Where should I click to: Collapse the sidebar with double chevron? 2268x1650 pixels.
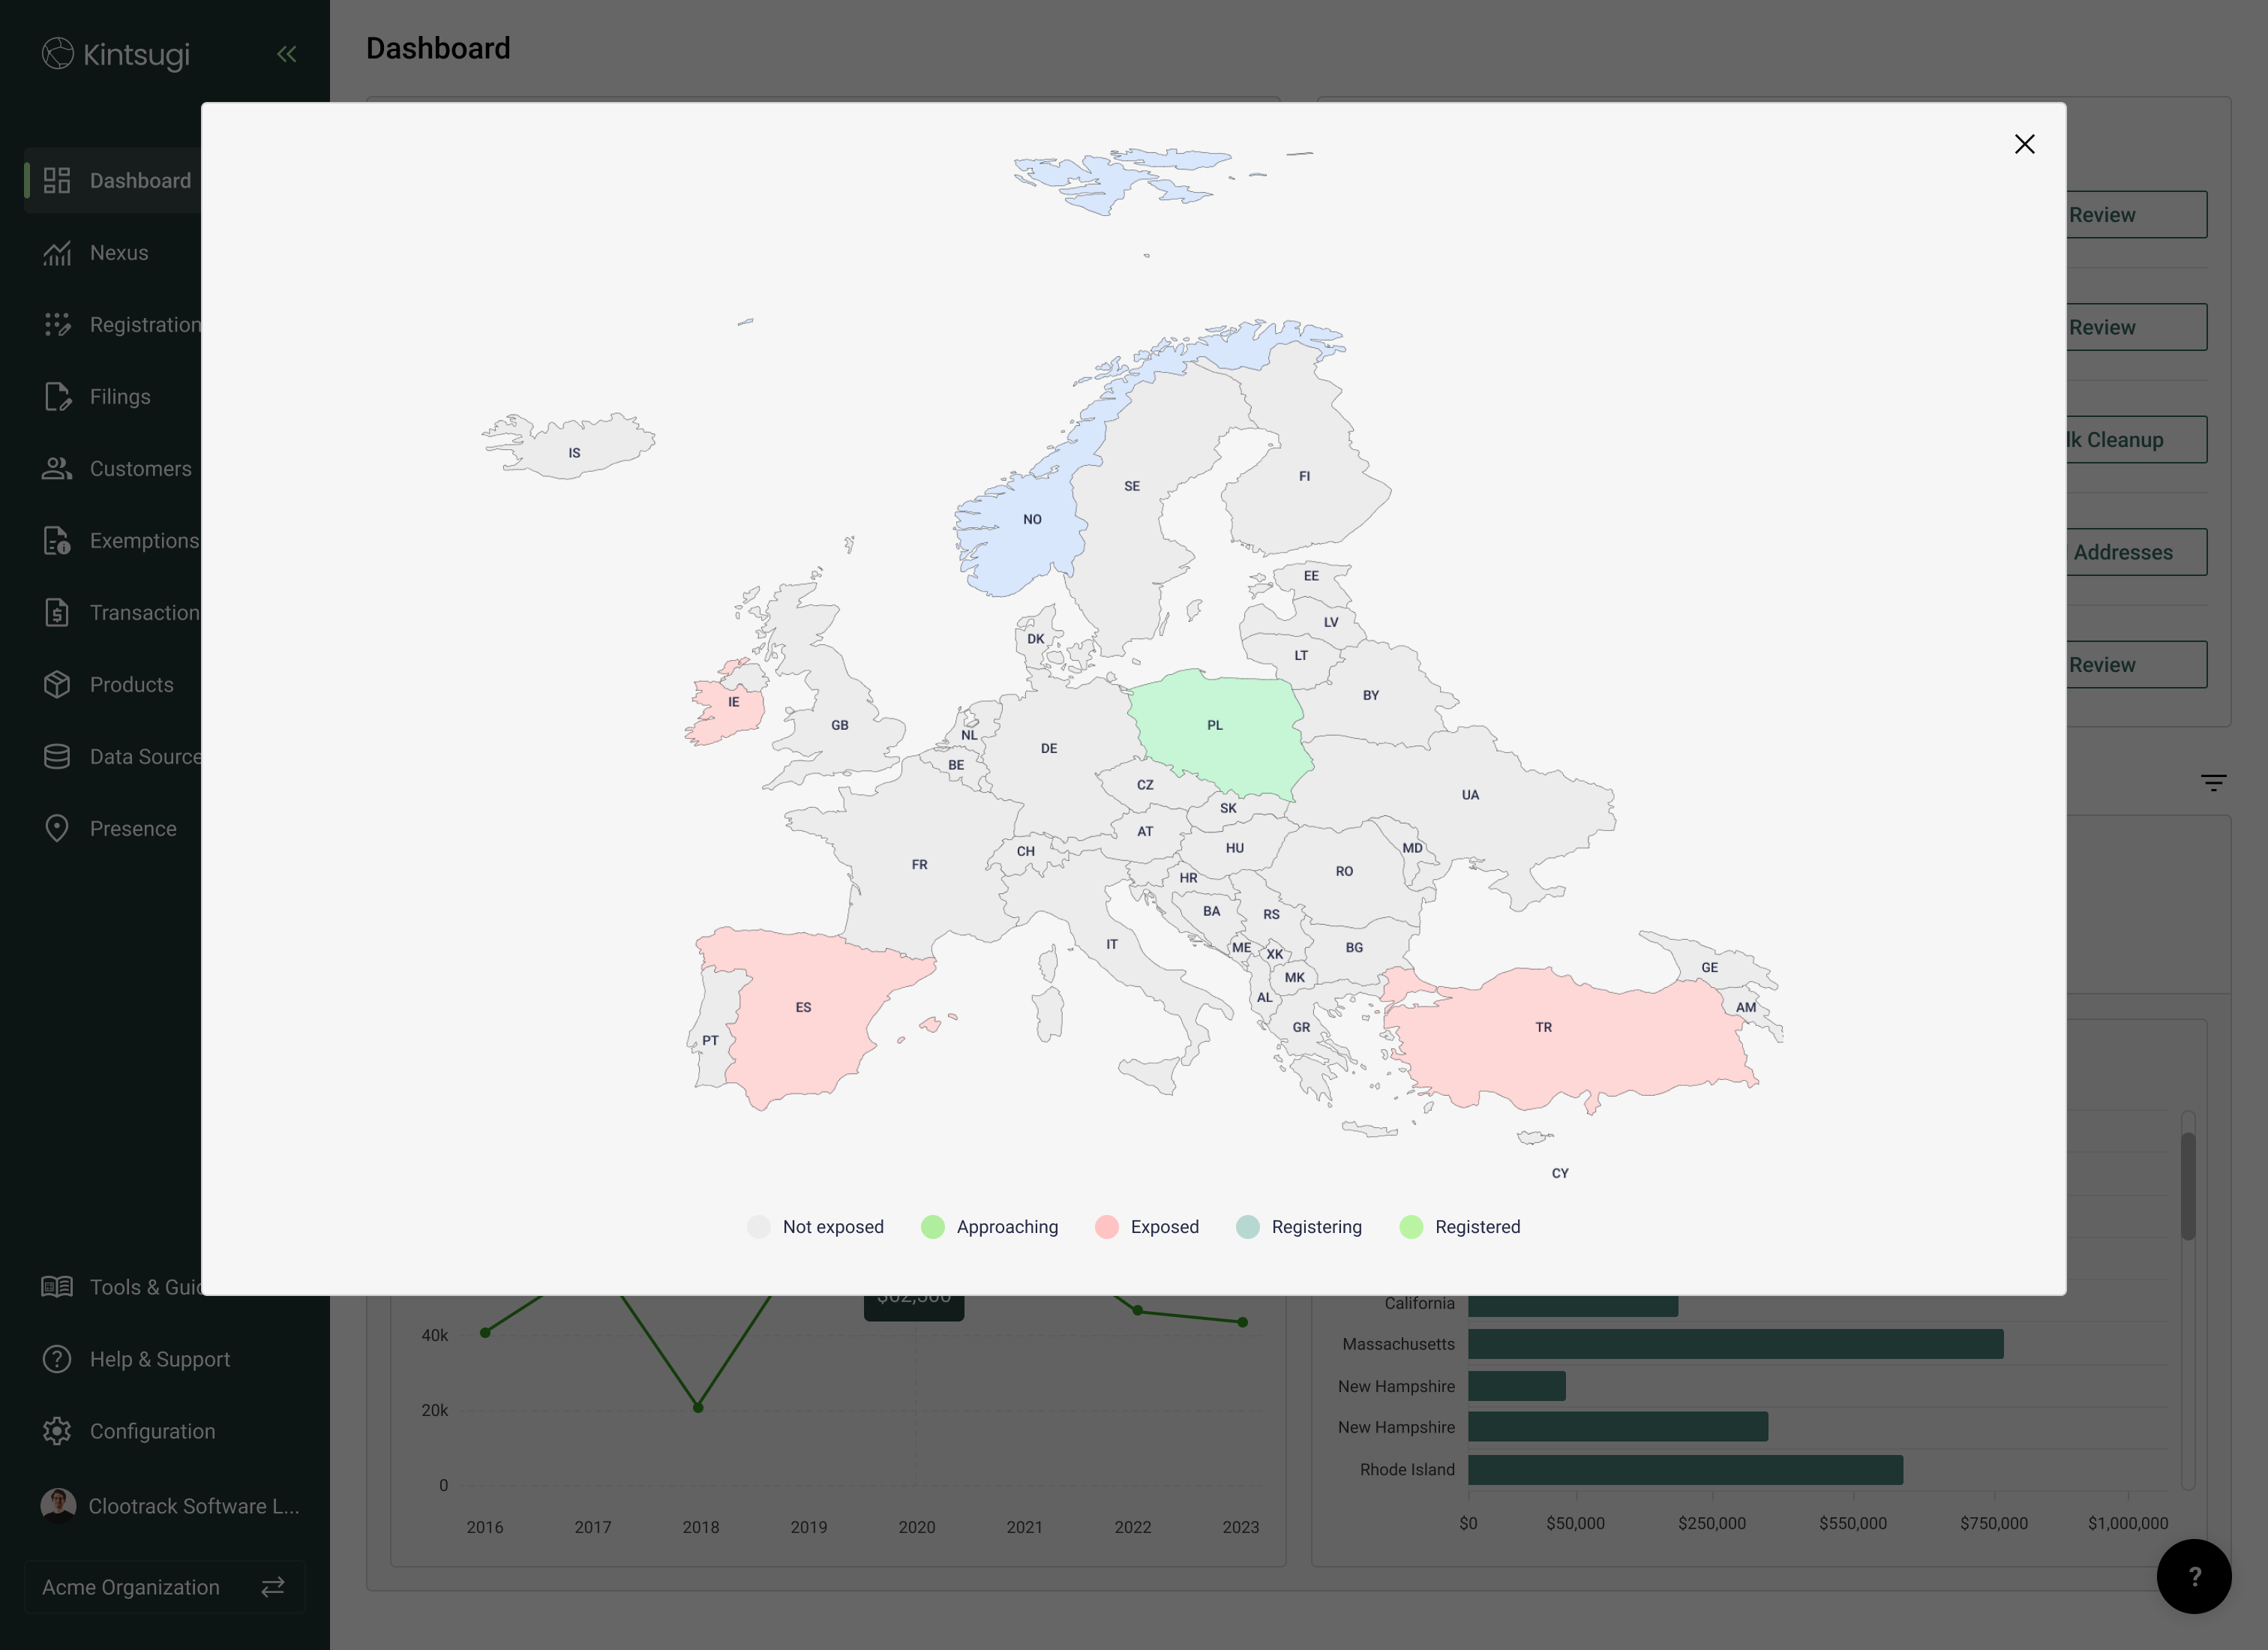[x=287, y=54]
